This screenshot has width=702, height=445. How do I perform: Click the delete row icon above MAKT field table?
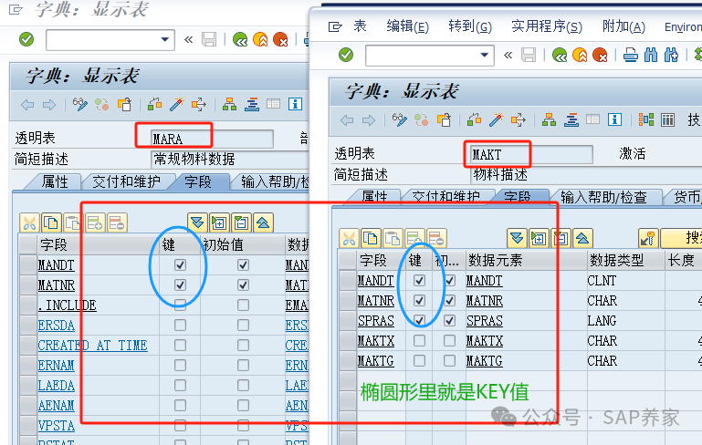click(436, 238)
